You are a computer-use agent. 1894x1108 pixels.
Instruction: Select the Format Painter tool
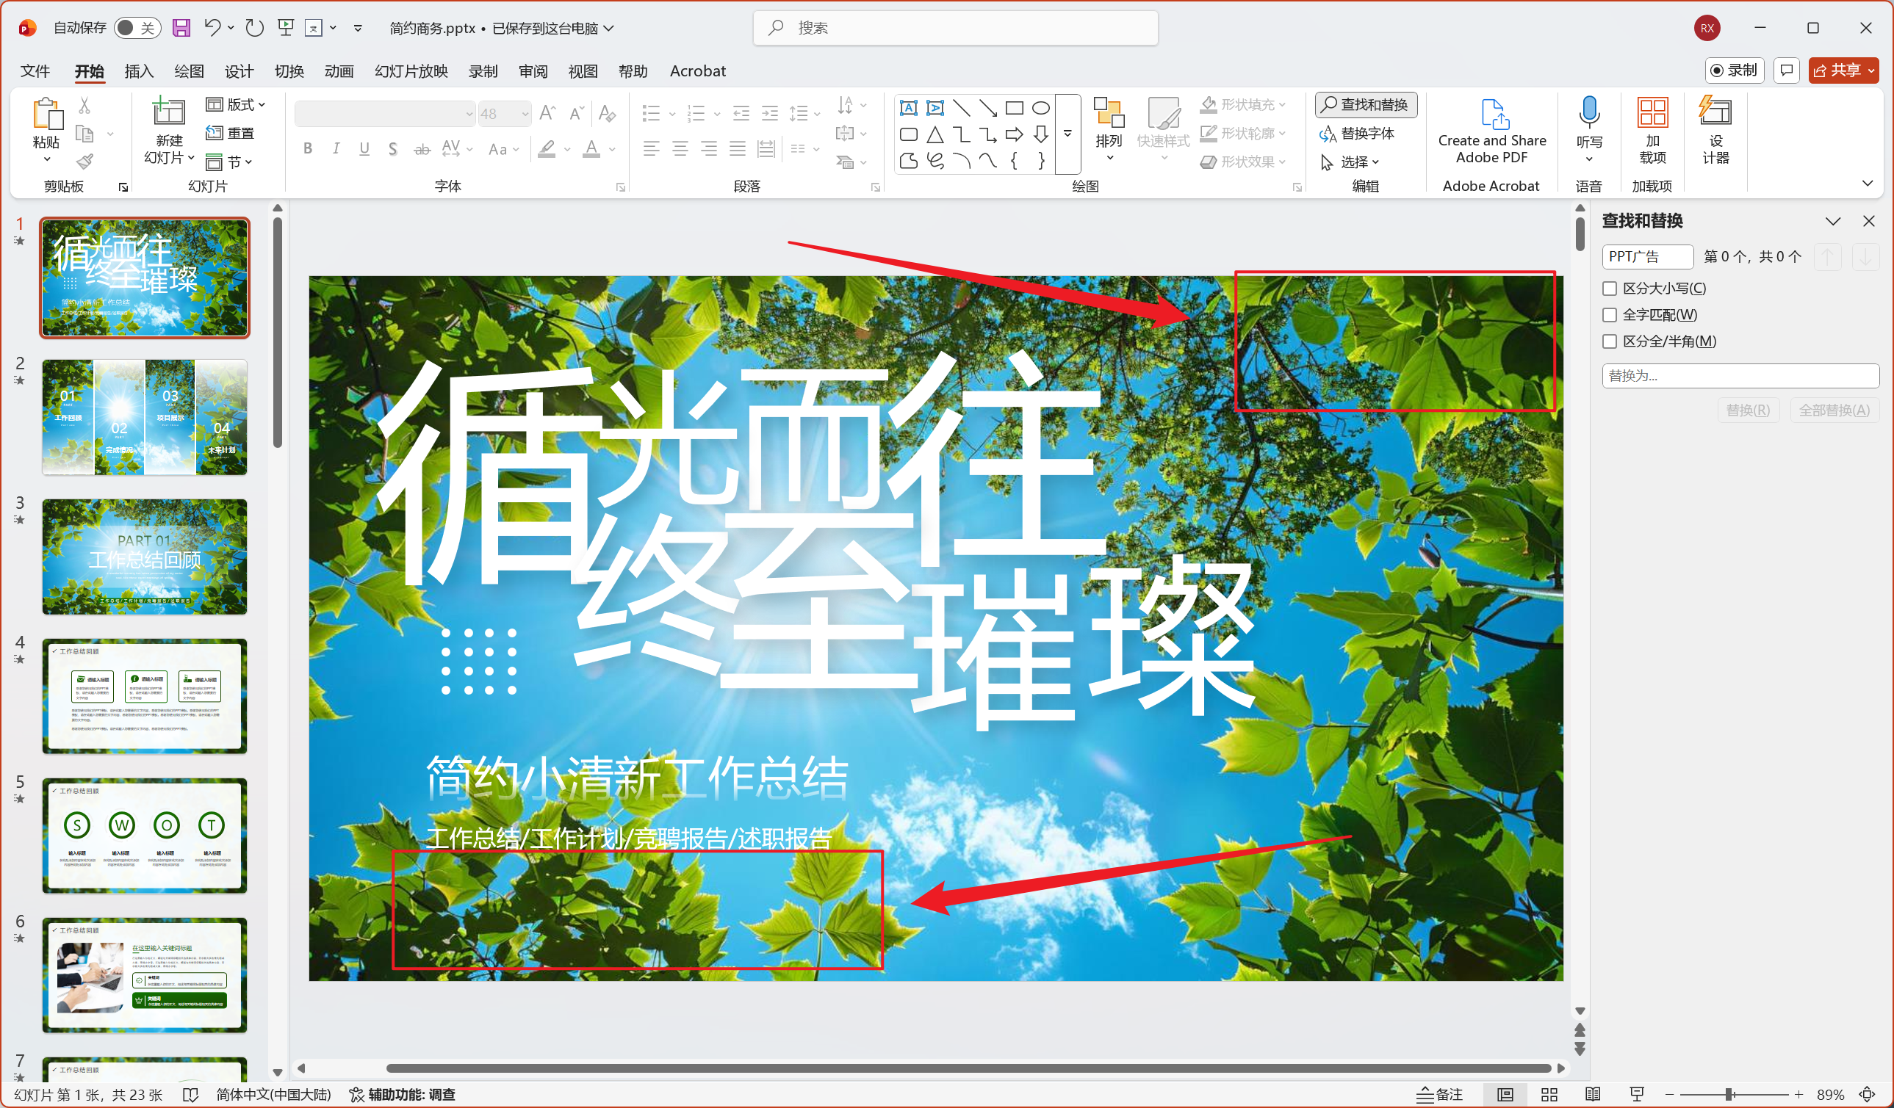click(x=85, y=162)
